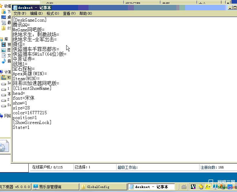Screen dimensions: 237x192
Task: Select the Computer (计算机) icon in sidebar
Action: click(x=1, y=72)
